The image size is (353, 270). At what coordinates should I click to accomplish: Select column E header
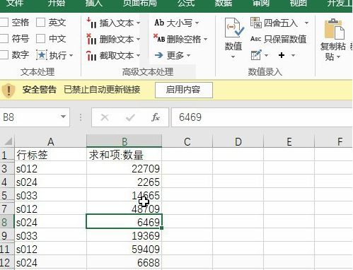tap(289, 141)
